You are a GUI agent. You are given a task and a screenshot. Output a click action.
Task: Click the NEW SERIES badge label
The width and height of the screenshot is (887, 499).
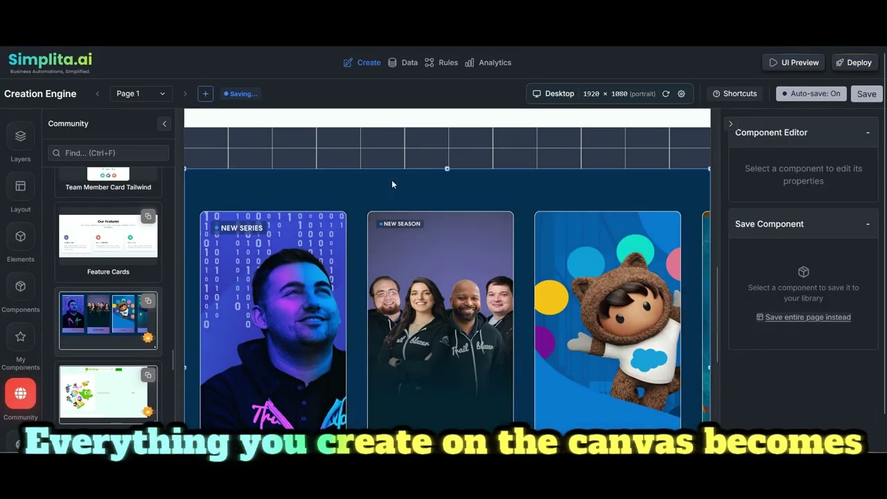point(238,227)
